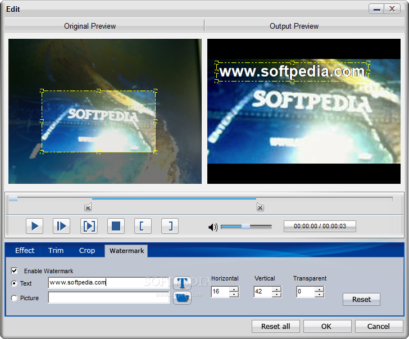Click the Play selection bracketed button
409x339 pixels.
pos(89,226)
